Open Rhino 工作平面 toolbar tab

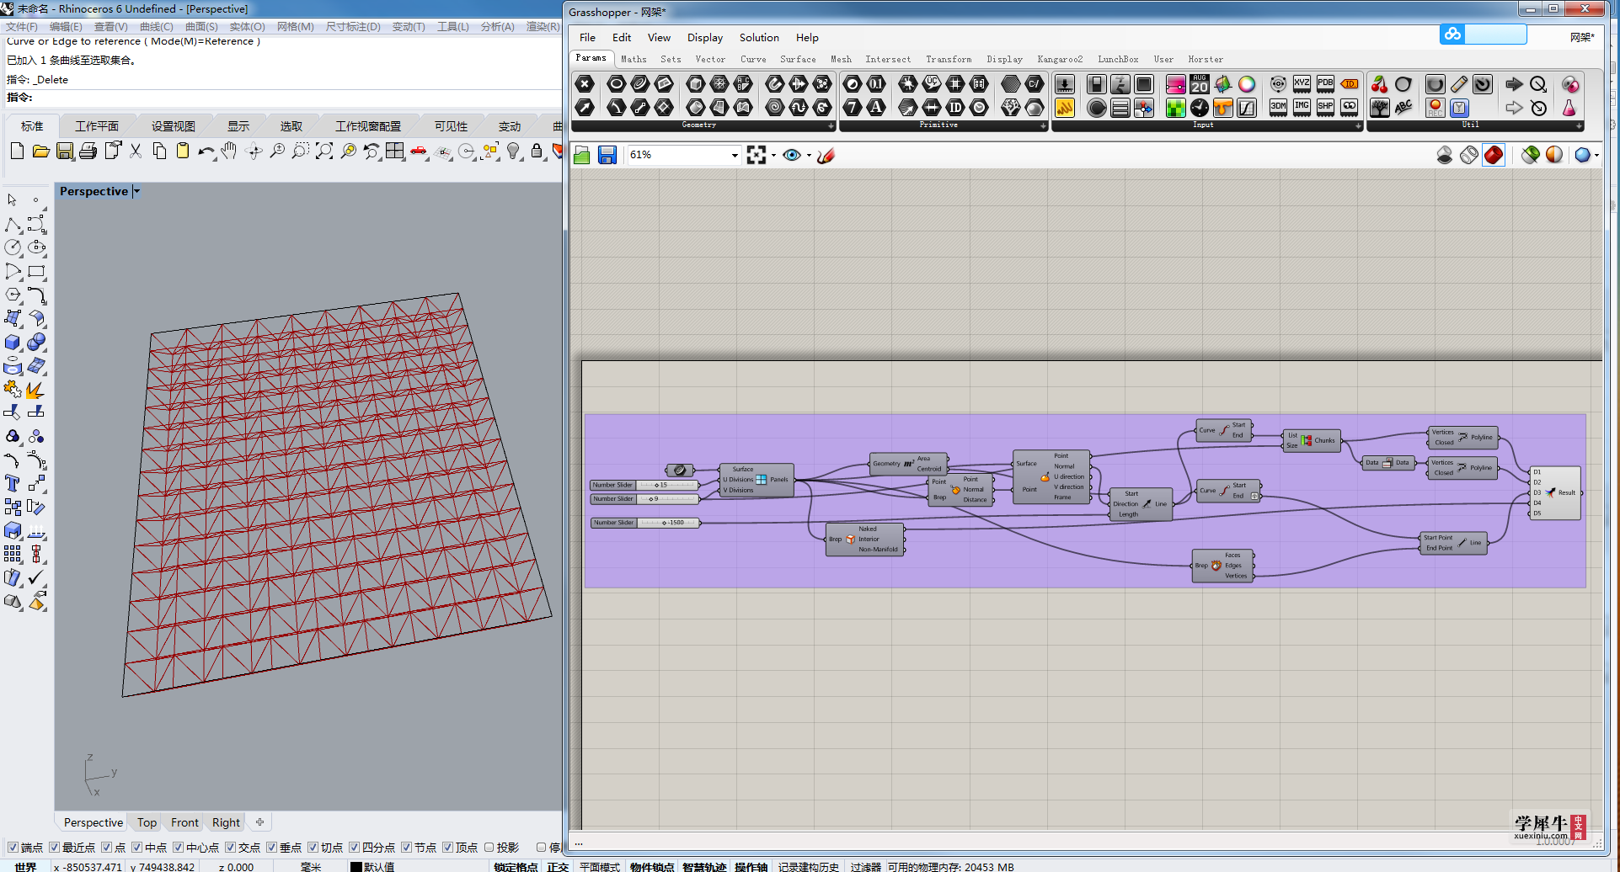click(x=97, y=126)
